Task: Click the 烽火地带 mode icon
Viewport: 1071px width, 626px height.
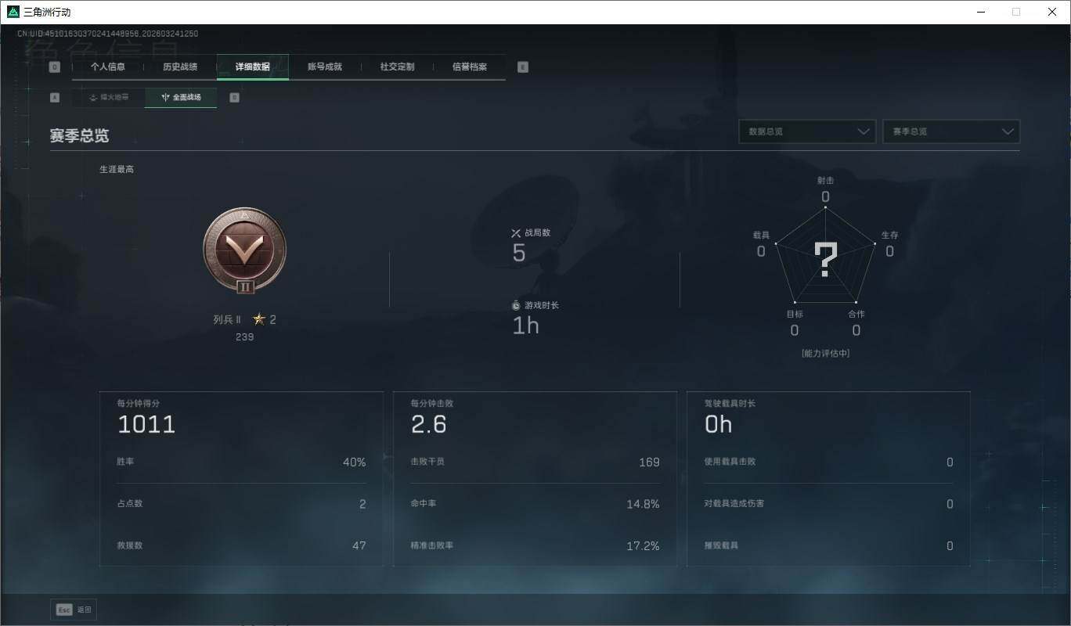Action: [x=93, y=98]
